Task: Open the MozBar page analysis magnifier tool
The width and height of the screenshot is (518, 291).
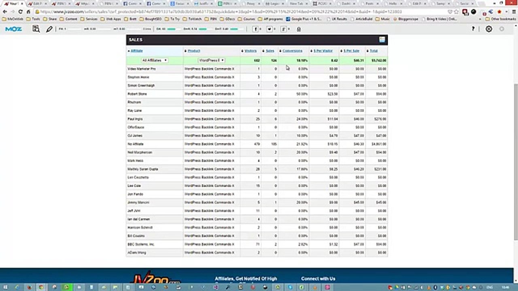Action: (x=36, y=29)
